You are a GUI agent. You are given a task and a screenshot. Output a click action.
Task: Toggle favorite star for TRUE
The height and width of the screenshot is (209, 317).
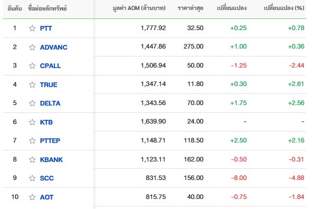[x=32, y=84]
